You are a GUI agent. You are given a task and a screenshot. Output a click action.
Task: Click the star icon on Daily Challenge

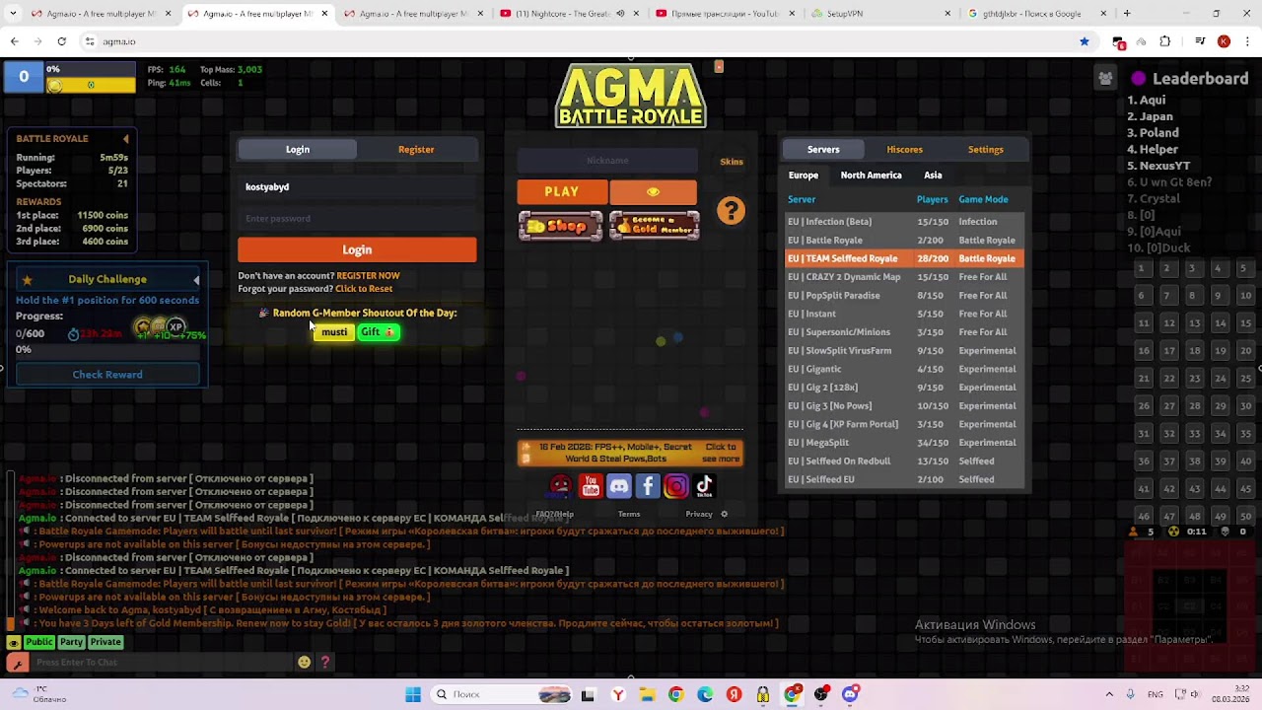tap(27, 280)
